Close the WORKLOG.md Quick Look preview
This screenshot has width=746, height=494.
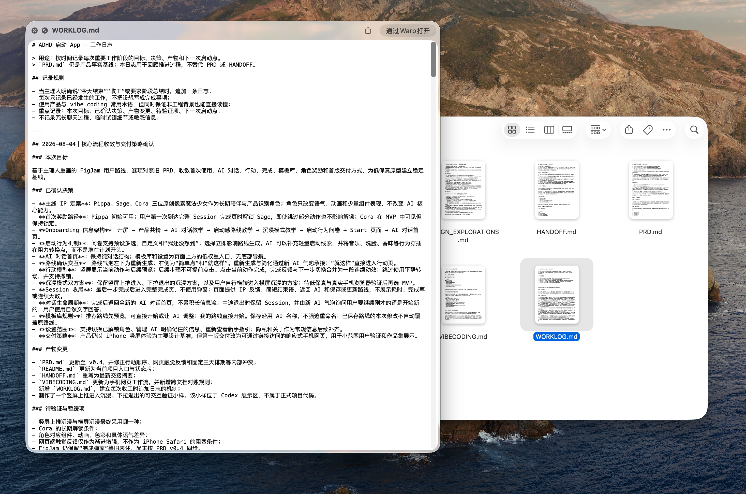pyautogui.click(x=35, y=31)
